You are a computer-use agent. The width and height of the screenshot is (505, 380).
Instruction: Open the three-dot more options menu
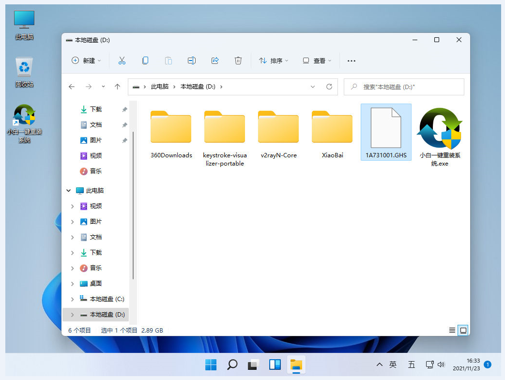pos(352,61)
